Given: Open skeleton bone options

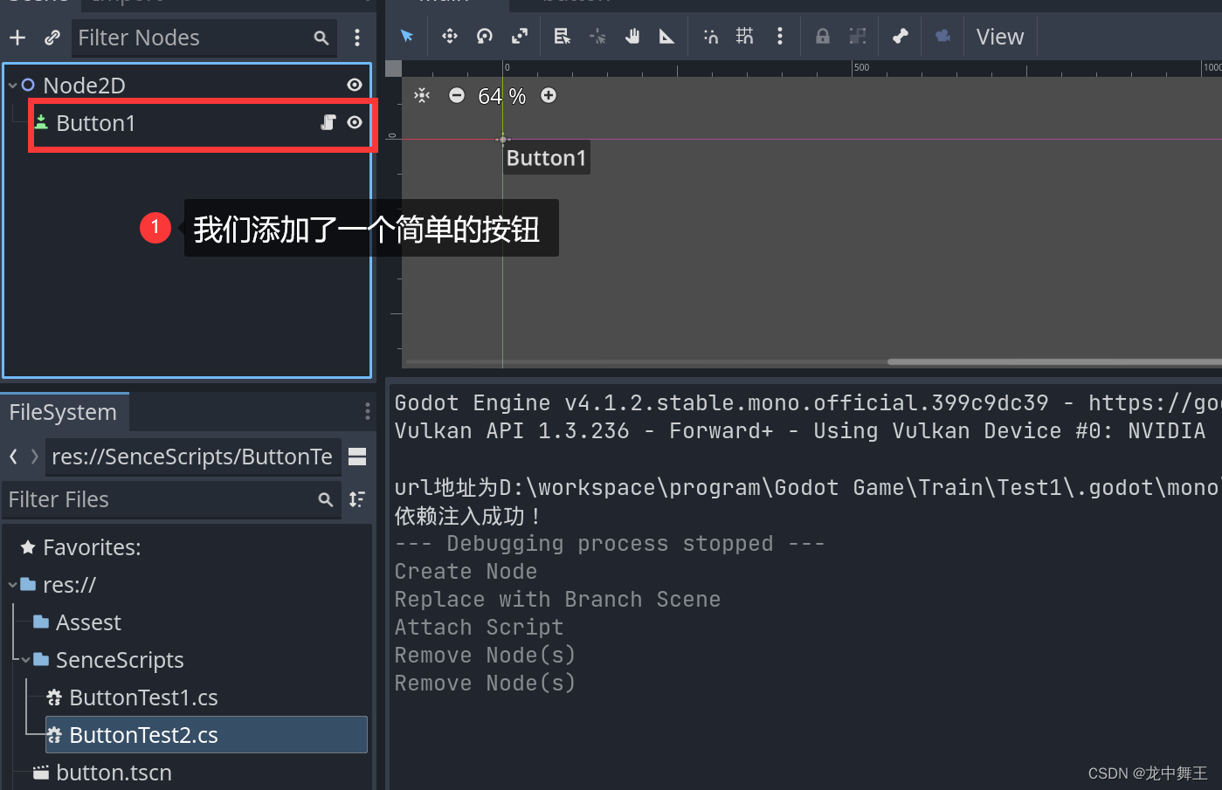Looking at the screenshot, I should (x=901, y=36).
